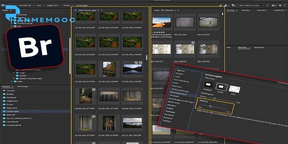Open the Metadaten panel menu icon

[249, 48]
